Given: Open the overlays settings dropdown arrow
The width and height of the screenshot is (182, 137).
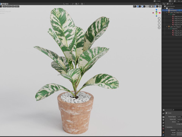Looking at the screenshot, I should [x=144, y=6].
